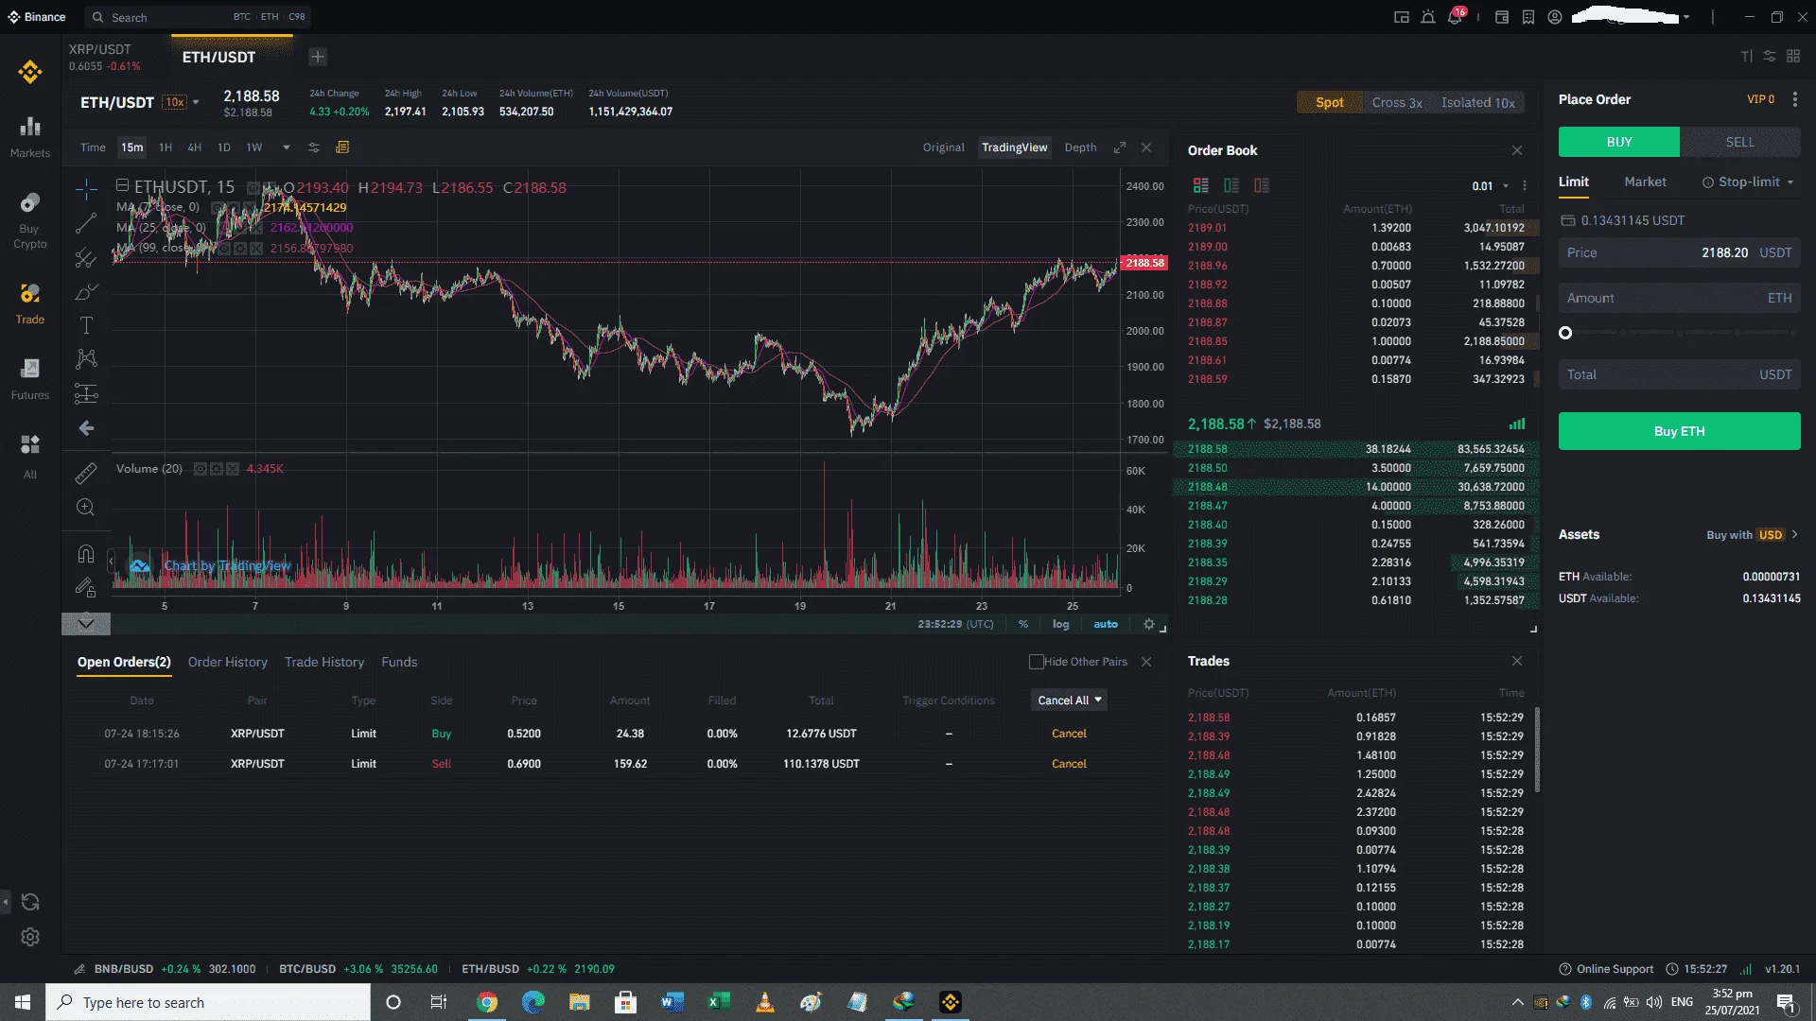Screen dimensions: 1816x1021
Task: Tick the Hide Other Pairs checkbox
Action: 1037,662
